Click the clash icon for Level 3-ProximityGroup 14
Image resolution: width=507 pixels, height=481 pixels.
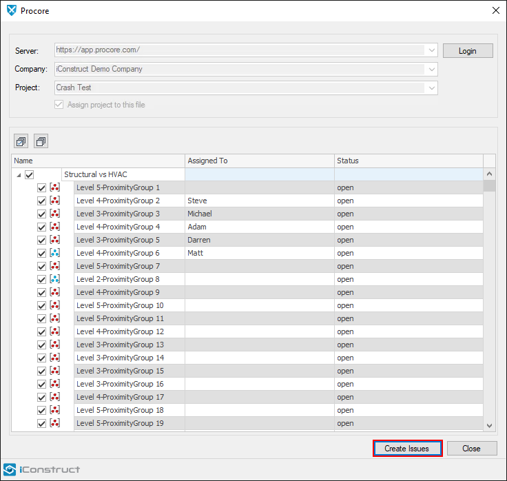pyautogui.click(x=55, y=358)
